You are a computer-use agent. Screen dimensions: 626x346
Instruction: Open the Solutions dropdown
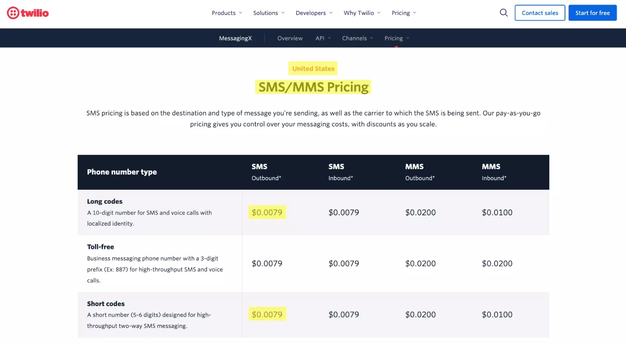tap(269, 13)
